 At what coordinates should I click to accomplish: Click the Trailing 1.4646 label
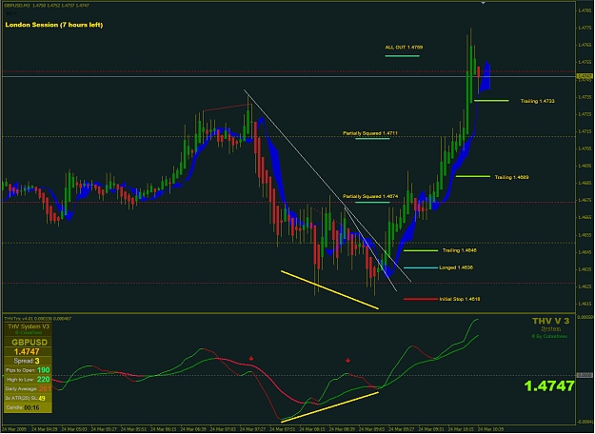[460, 250]
